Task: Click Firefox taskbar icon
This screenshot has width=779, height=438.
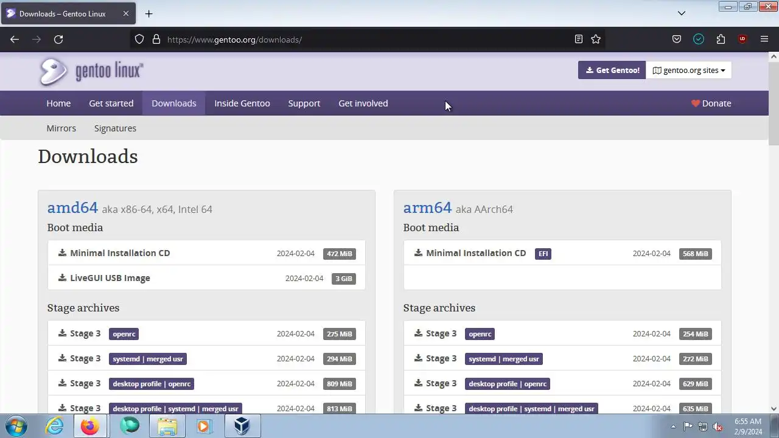Action: point(90,426)
